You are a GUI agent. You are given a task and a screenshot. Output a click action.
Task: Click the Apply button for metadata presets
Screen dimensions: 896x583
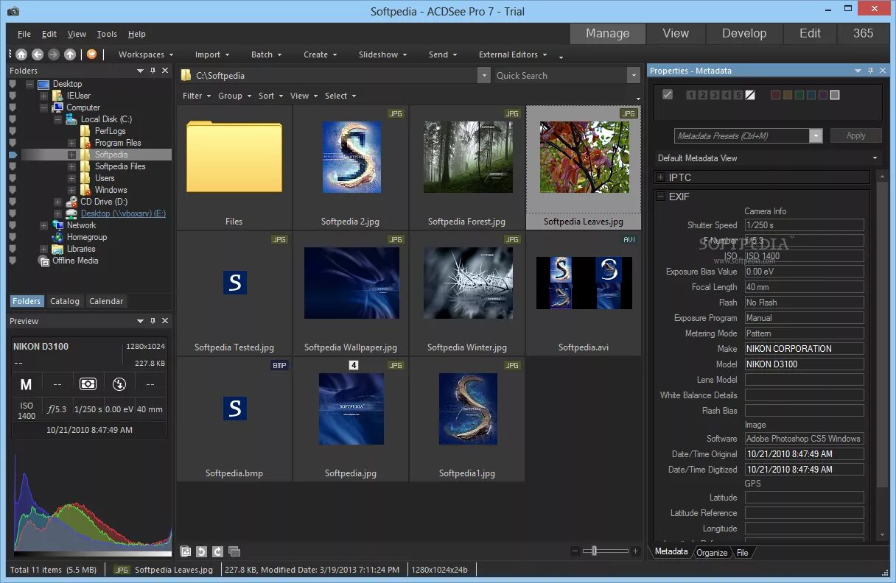pyautogui.click(x=855, y=135)
